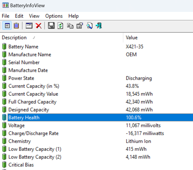
Task: Click battery icon beside Battery Name row
Action: (4, 46)
